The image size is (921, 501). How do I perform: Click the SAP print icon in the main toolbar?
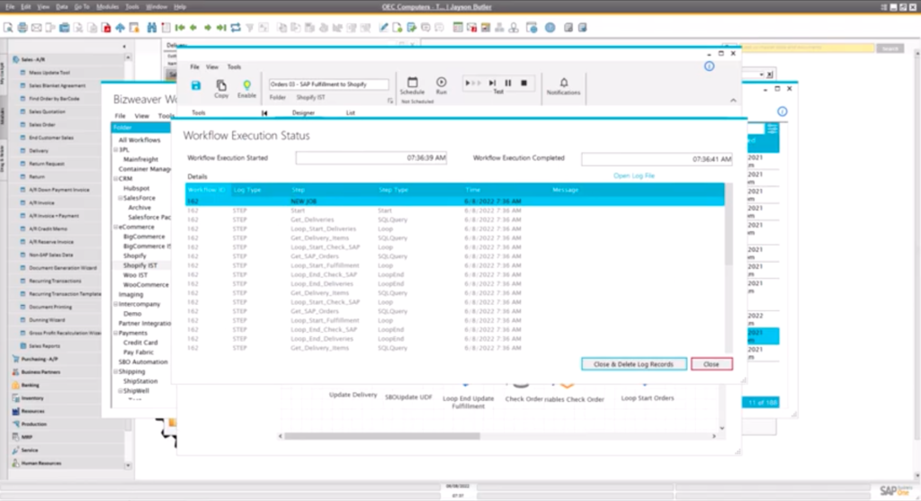point(22,28)
